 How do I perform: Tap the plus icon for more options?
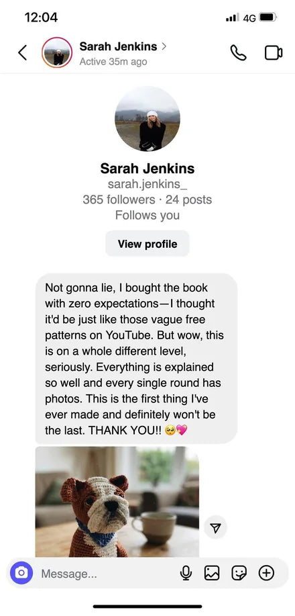[266, 573]
